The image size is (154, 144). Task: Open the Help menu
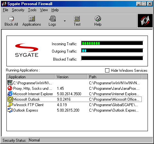tap(55, 10)
